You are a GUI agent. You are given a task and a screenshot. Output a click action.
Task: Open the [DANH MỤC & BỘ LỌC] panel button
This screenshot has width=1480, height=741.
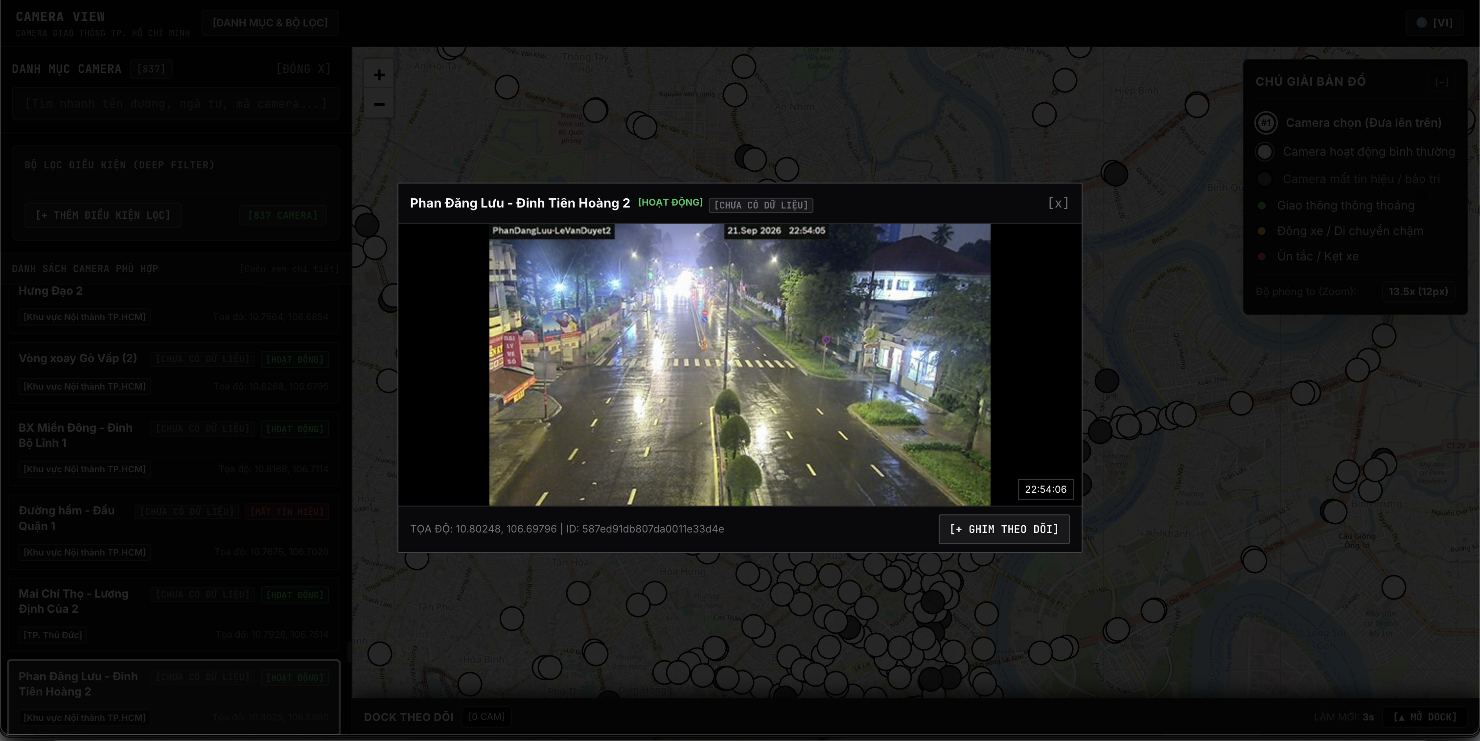coord(270,23)
